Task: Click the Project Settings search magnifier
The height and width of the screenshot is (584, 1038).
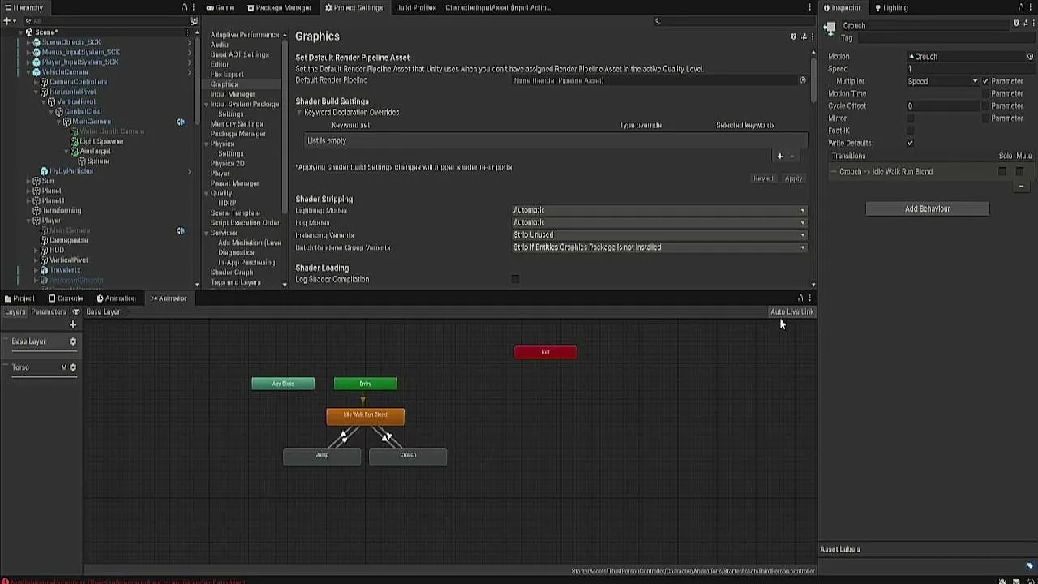Action: tap(658, 21)
